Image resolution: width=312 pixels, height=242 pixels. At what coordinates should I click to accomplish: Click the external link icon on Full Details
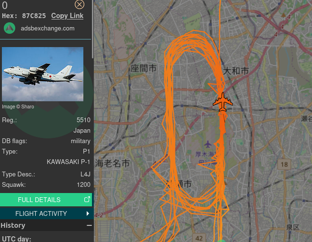(87, 199)
